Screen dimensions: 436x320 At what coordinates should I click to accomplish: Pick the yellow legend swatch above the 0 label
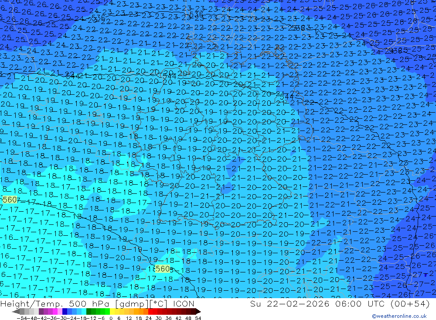[112, 312]
